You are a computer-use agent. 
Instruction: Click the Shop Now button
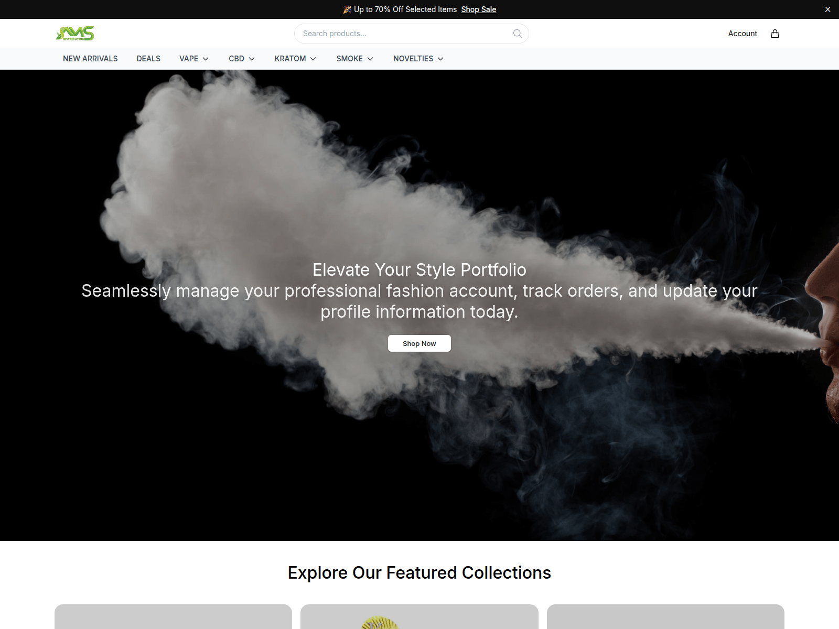point(419,343)
